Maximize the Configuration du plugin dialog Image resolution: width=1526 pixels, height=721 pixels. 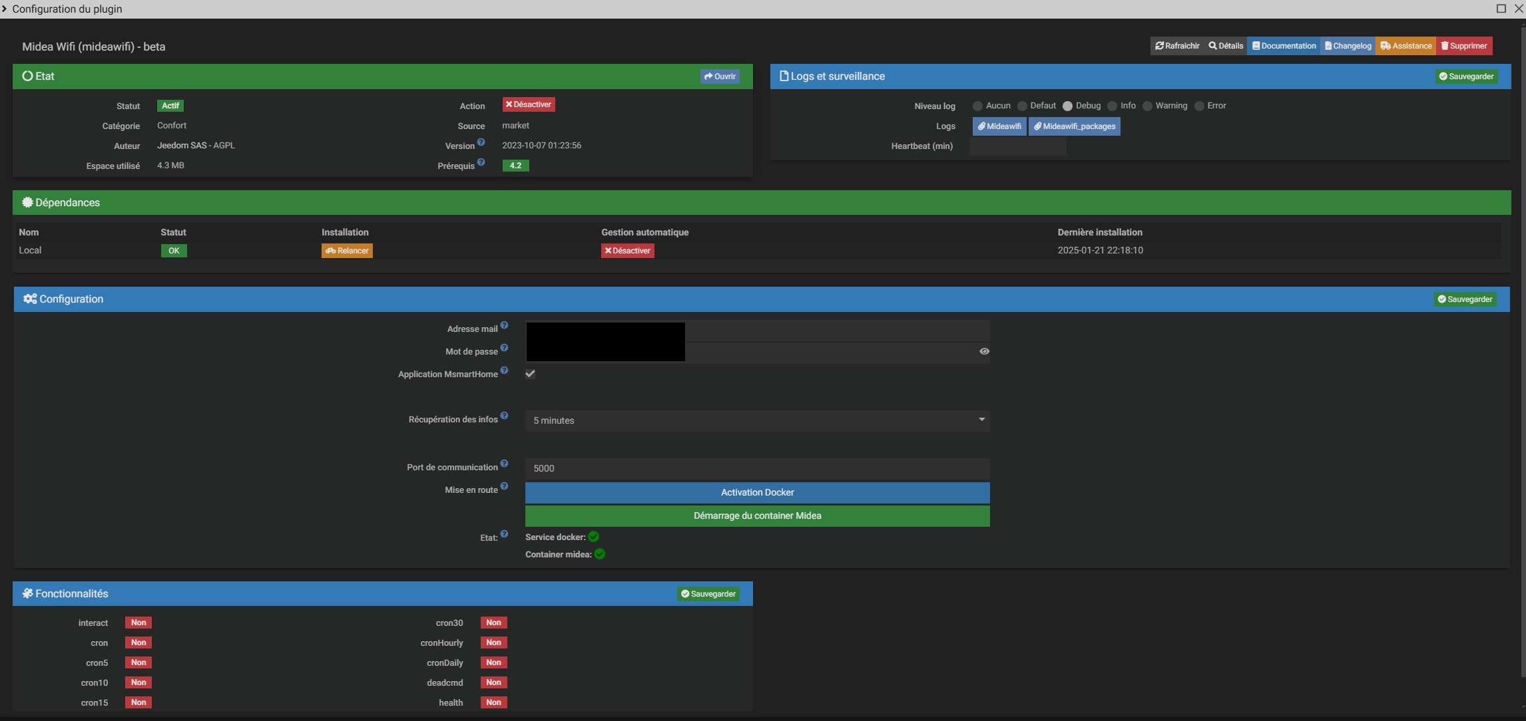click(1501, 9)
